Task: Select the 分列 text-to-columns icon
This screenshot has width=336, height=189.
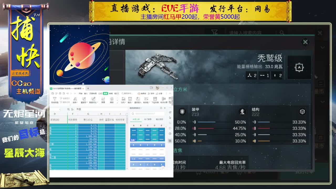Action: [123, 99]
